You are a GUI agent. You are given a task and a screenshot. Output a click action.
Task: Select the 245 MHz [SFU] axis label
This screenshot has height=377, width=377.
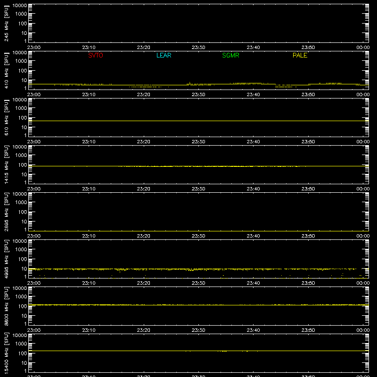(6, 24)
